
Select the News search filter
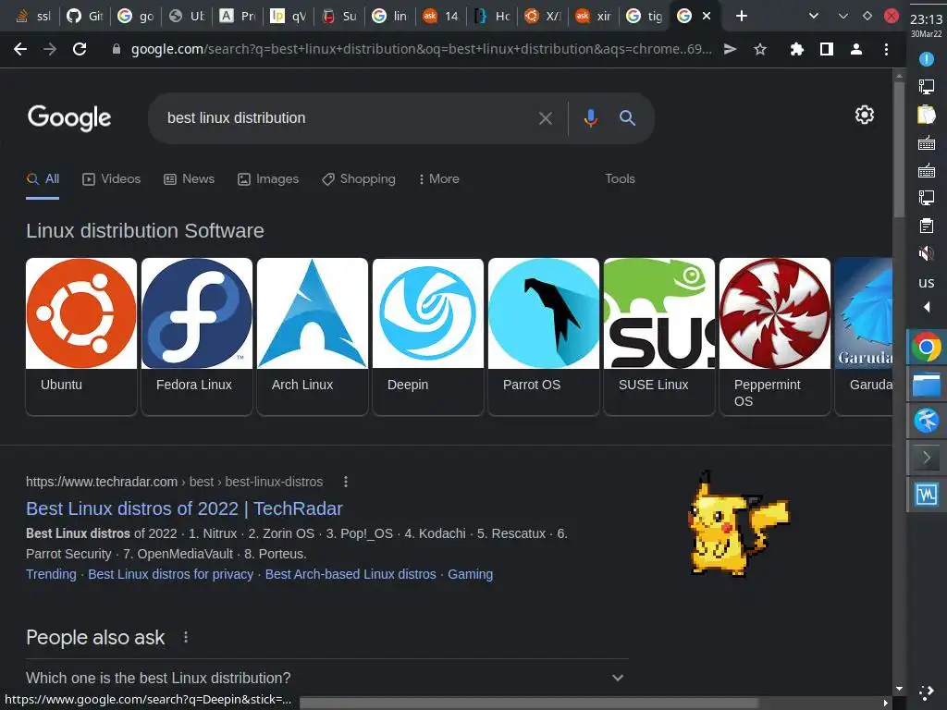189,178
